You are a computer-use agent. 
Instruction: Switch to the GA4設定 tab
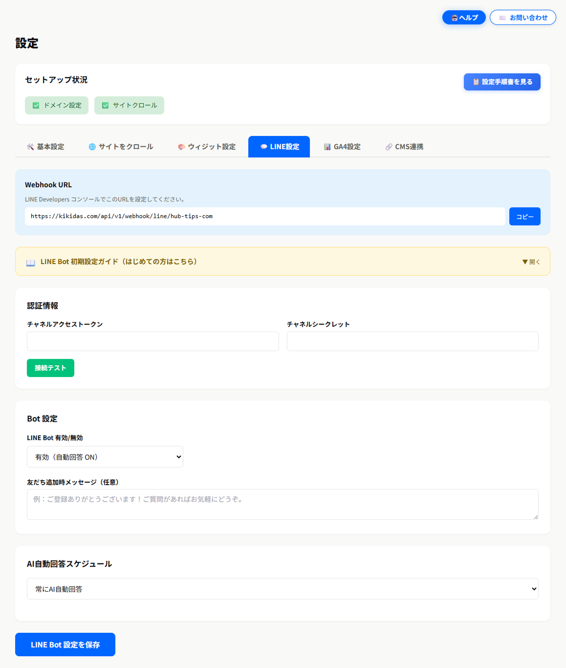coord(347,146)
